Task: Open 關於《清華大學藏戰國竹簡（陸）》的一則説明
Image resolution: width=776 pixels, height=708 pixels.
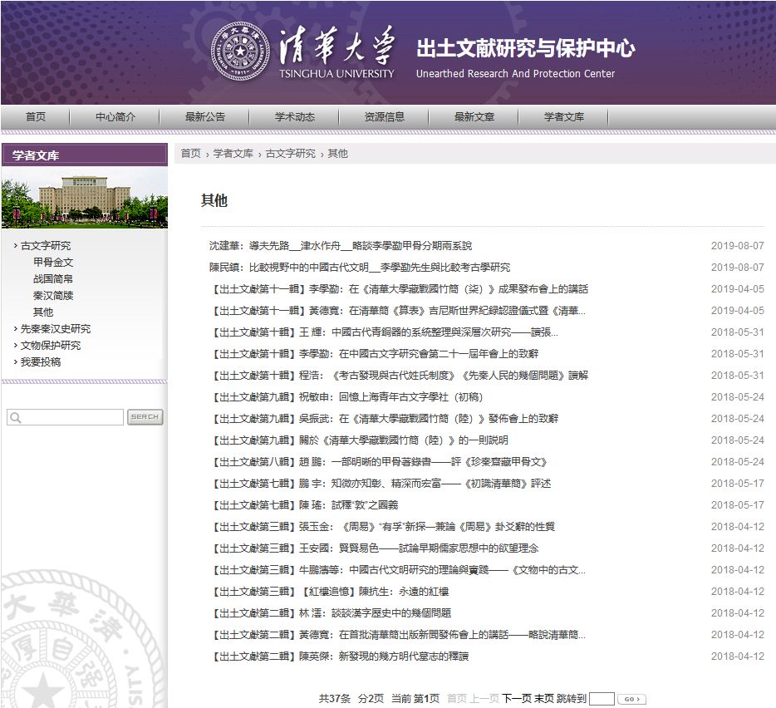Action: pos(360,440)
